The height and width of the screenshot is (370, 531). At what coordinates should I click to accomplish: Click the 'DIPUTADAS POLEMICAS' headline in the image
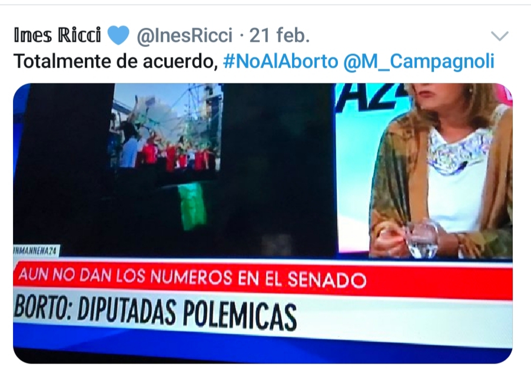(187, 313)
